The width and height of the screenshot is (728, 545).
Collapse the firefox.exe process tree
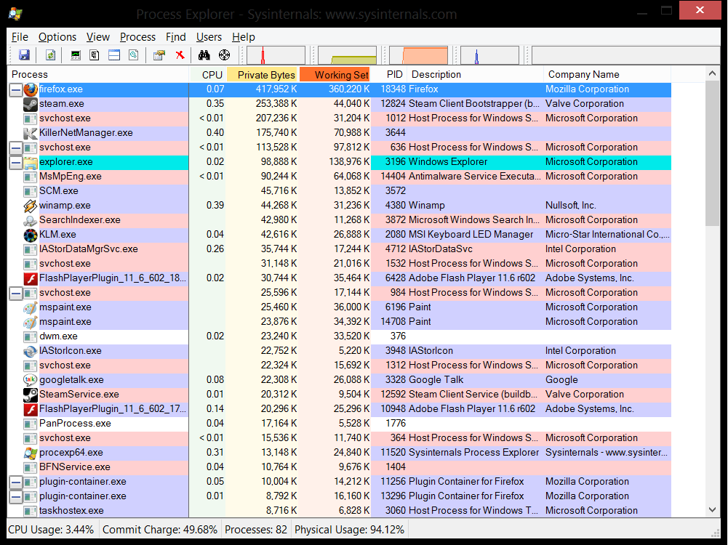pyautogui.click(x=16, y=89)
